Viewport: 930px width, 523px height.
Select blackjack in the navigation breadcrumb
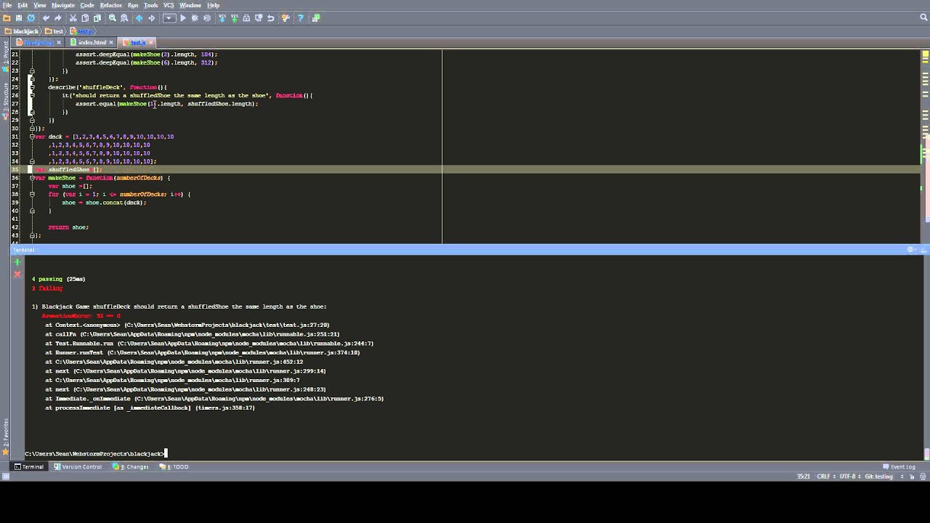(21, 31)
